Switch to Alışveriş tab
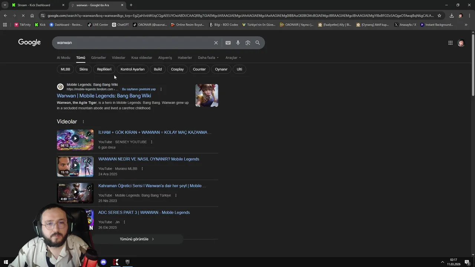 pos(165,57)
